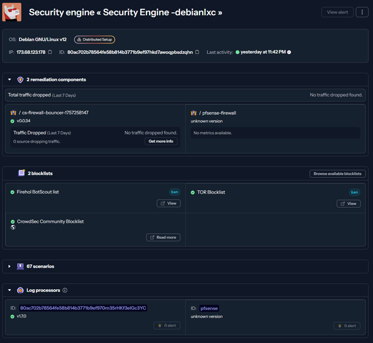Click green check beside Firehol BotScout list

(x=13, y=192)
